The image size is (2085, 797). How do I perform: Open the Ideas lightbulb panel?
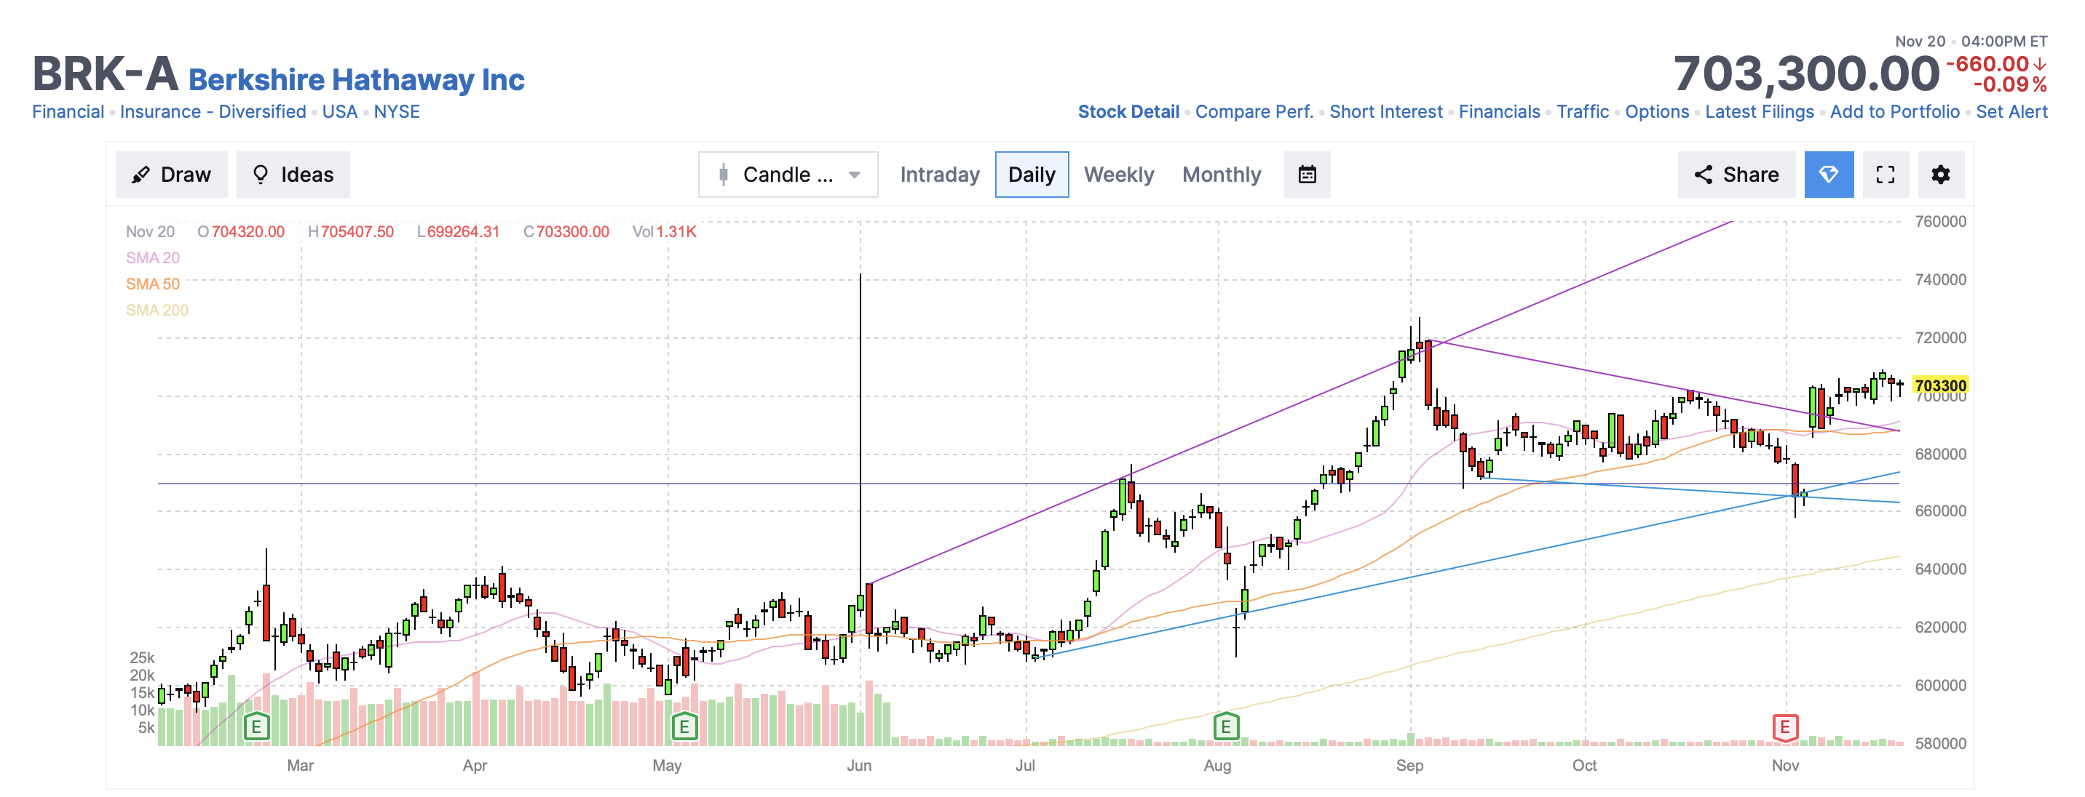tap(293, 175)
